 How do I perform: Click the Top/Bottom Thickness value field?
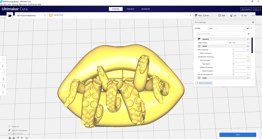241,57
